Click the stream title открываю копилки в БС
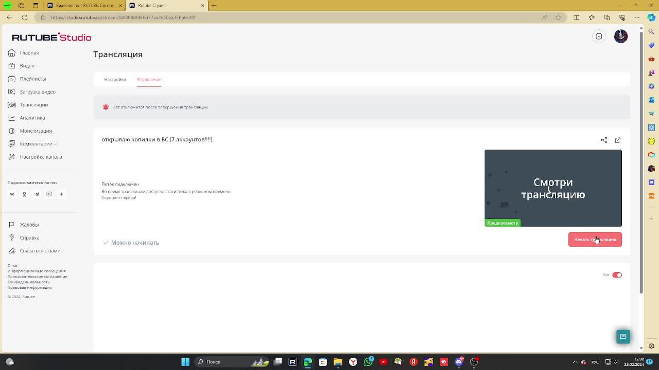The height and width of the screenshot is (370, 659). click(x=157, y=139)
